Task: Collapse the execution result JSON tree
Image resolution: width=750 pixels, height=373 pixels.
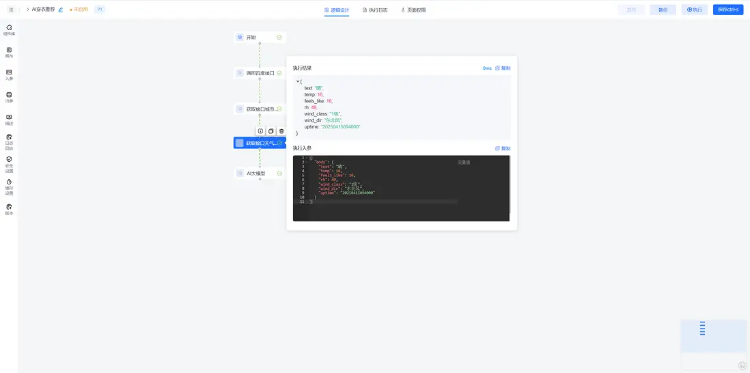Action: 298,81
